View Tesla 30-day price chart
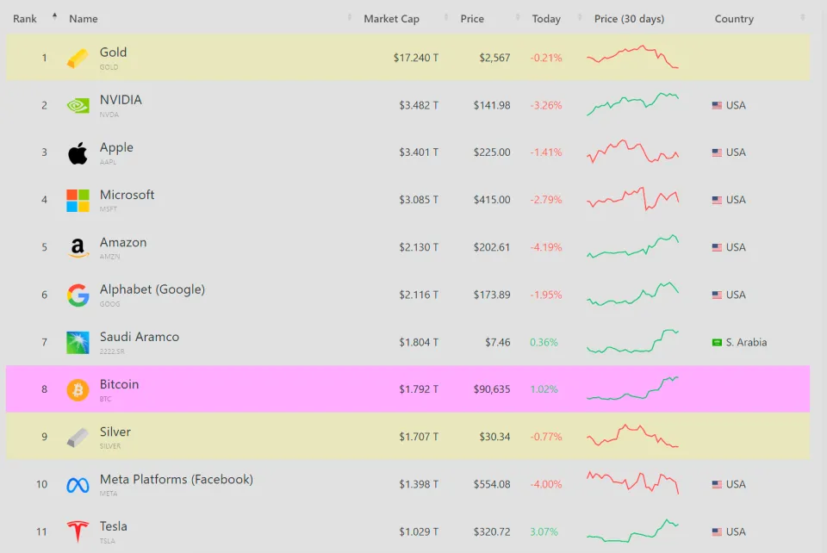Image resolution: width=827 pixels, height=553 pixels. tap(632, 531)
